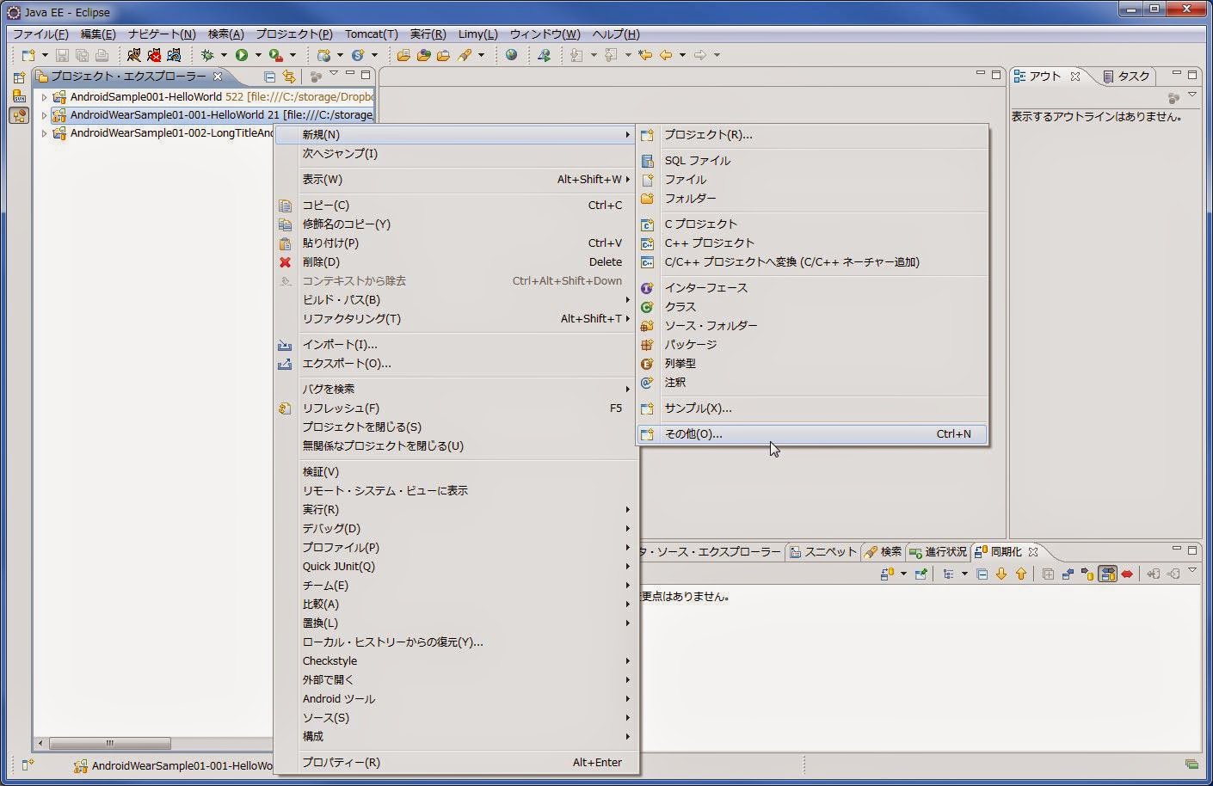Close the プロジェクト・エクスプローラー tab
This screenshot has height=786, width=1213.
click(x=218, y=77)
